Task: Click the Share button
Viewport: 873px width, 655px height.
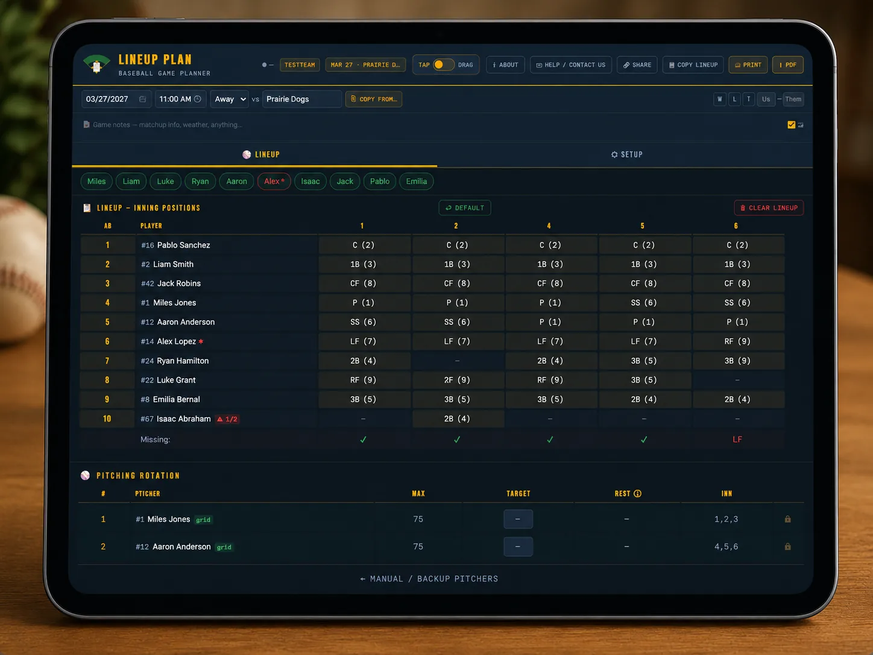Action: click(637, 65)
